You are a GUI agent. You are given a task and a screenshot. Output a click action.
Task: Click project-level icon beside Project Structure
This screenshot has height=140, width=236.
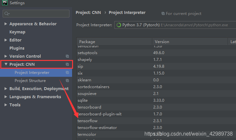(x=67, y=81)
